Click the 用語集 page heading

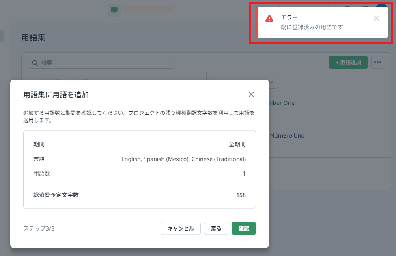(x=33, y=38)
